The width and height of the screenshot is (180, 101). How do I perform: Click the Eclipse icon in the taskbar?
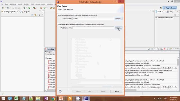click(x=86, y=98)
